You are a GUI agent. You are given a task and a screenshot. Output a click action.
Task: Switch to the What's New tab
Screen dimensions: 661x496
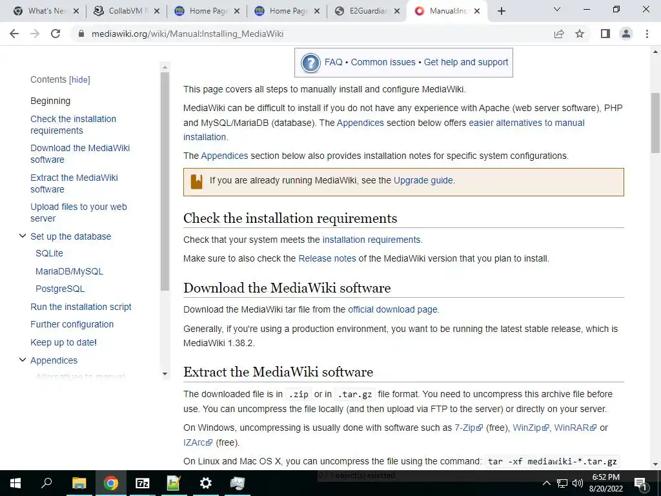point(41,11)
